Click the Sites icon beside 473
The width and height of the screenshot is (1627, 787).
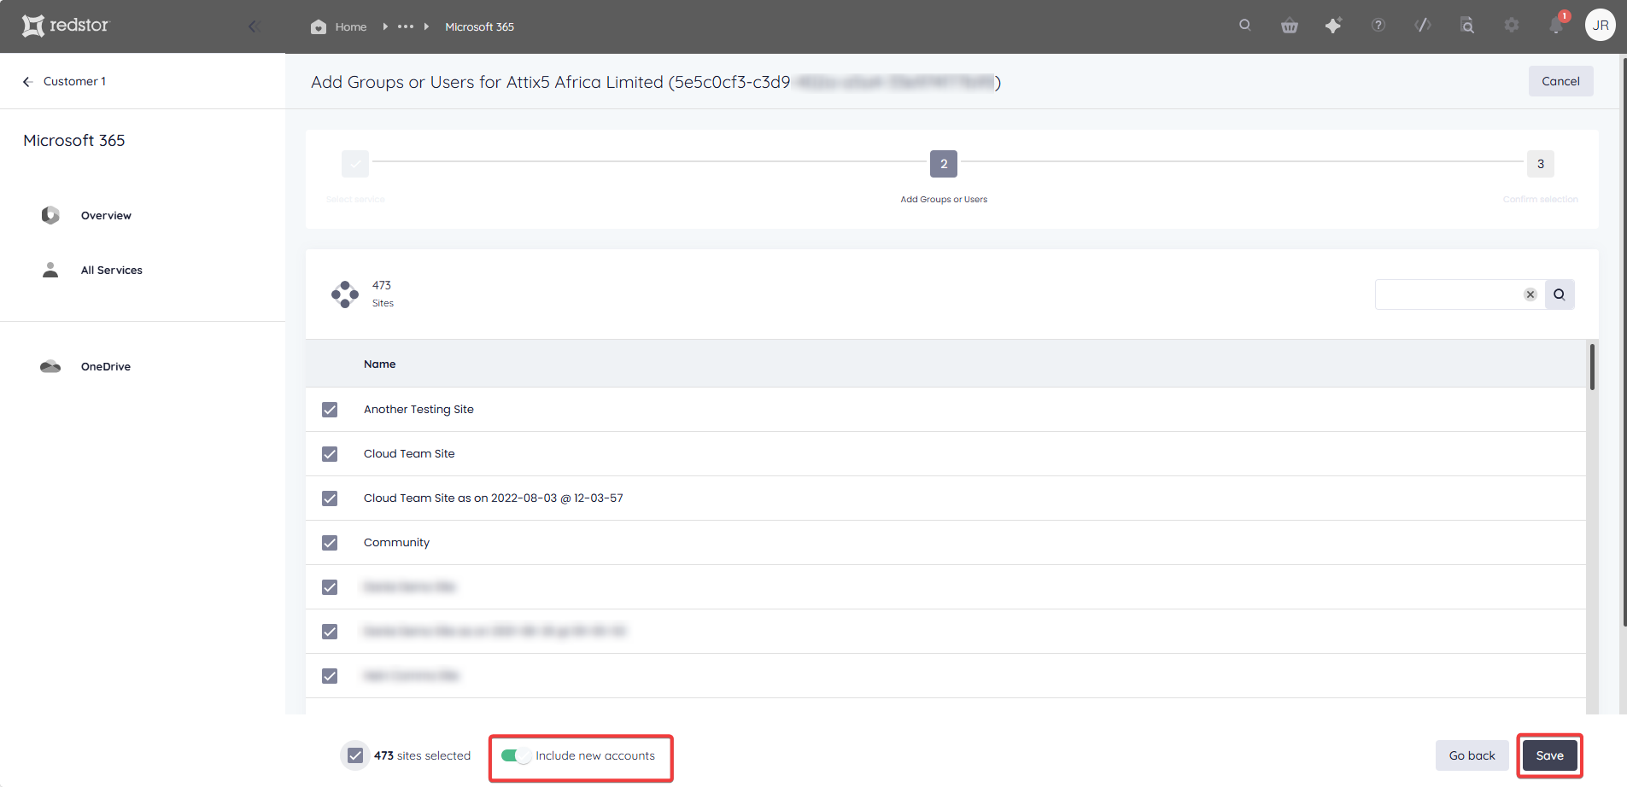(345, 294)
